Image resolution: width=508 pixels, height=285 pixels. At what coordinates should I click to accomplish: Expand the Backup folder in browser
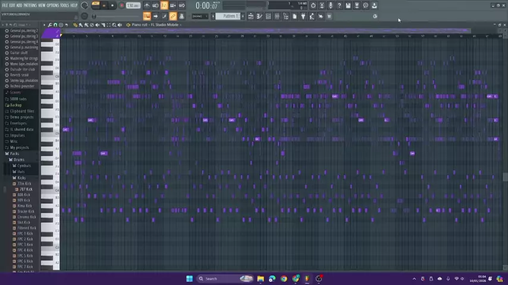(15, 105)
